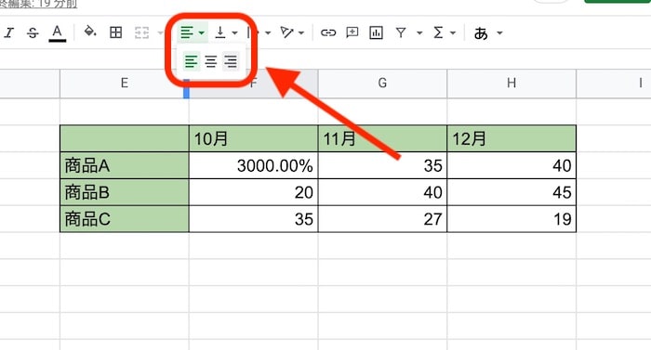Select 商品A's 12月 cell with 40
Image resolution: width=651 pixels, height=350 pixels.
(511, 165)
